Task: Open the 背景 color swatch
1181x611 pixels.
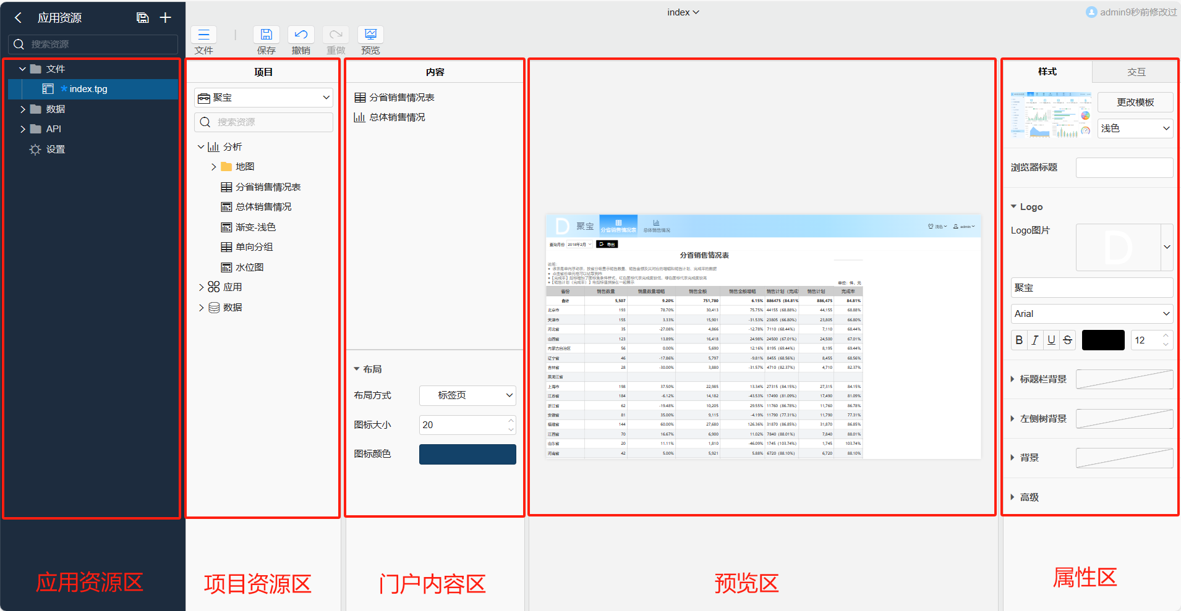Action: 1124,458
